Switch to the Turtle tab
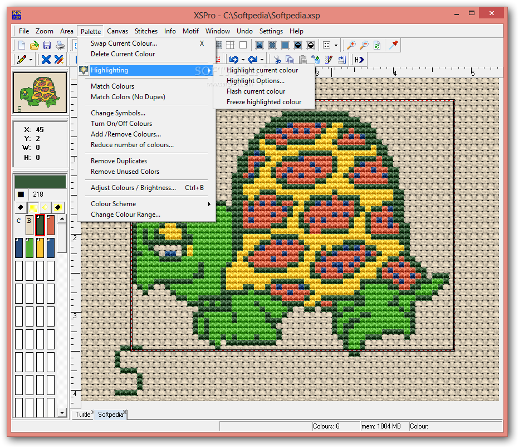Screen dimensions: 519x448 [x=83, y=415]
